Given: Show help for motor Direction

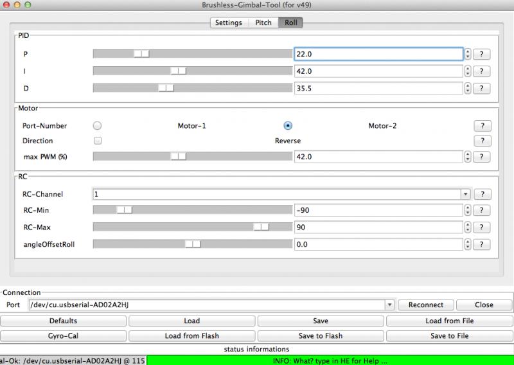Looking at the screenshot, I should click(x=483, y=141).
